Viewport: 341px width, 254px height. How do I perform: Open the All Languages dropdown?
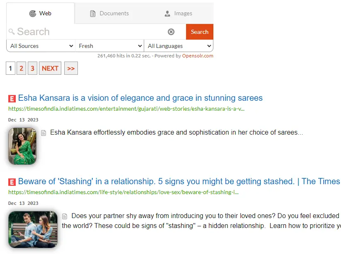179,46
